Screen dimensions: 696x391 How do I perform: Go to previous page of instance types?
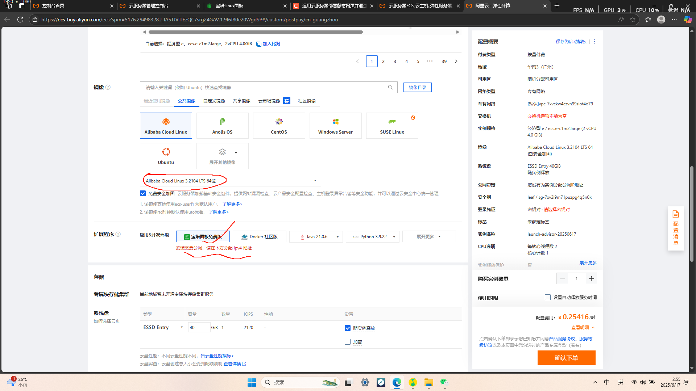click(357, 61)
